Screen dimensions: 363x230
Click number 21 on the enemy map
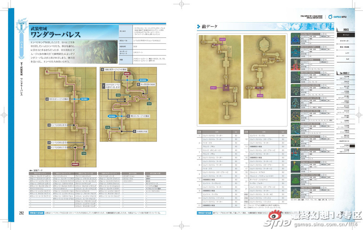click(x=264, y=54)
